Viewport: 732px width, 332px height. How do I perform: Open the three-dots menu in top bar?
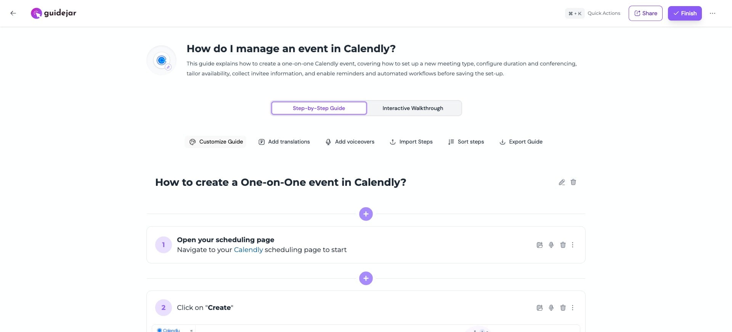pos(713,13)
